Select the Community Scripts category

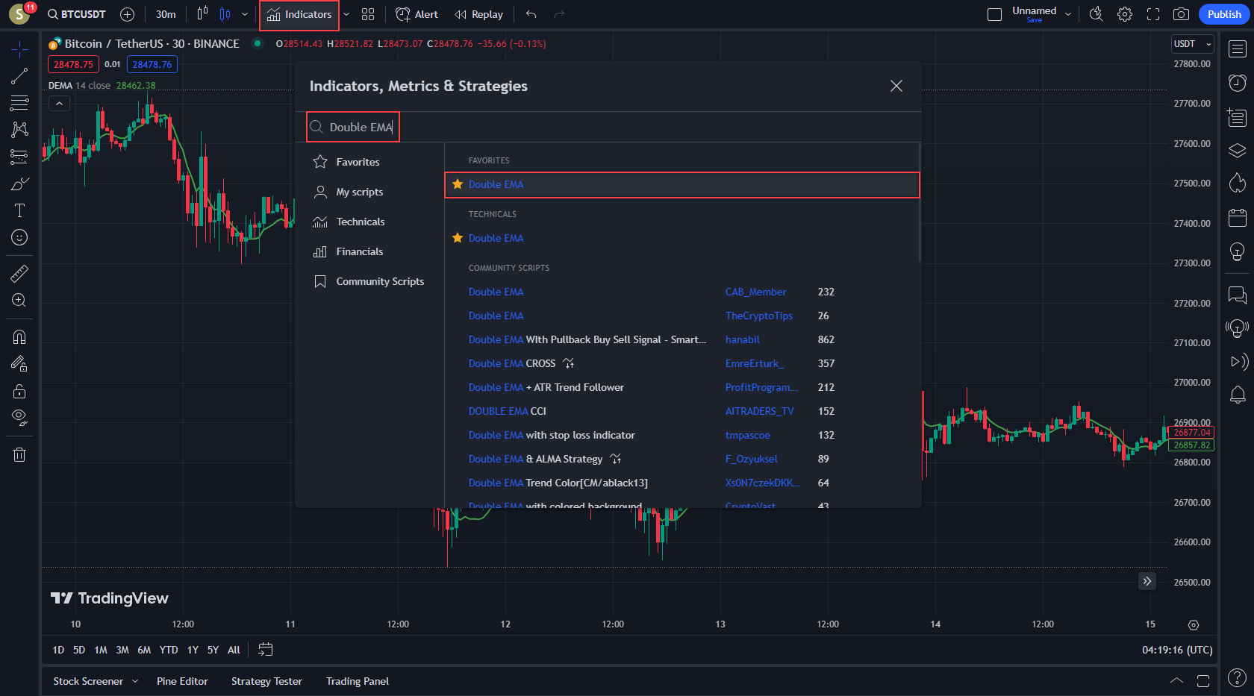click(x=381, y=281)
